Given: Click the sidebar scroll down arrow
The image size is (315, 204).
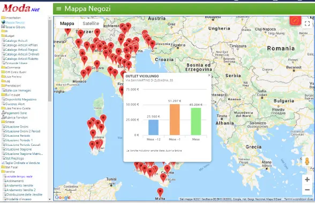Looking at the screenshot, I should click(50, 199).
